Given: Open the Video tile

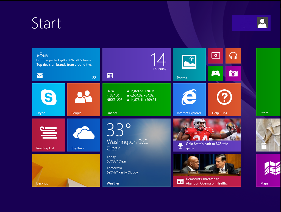Looking at the screenshot, I should coord(216,56).
